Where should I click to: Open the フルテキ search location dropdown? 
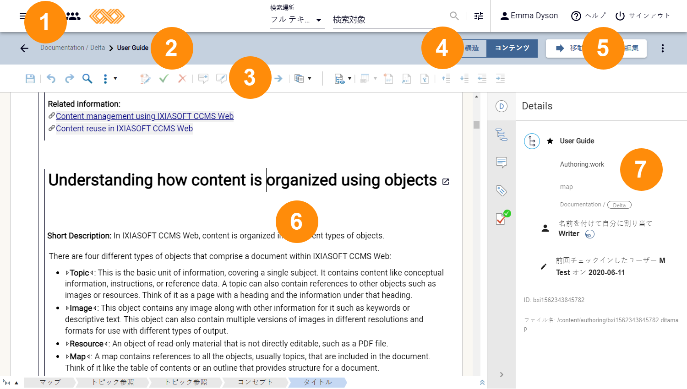pyautogui.click(x=297, y=20)
